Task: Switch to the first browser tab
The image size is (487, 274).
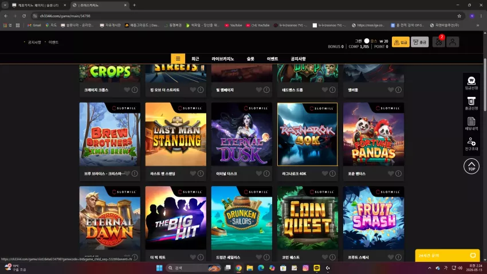Action: 38,5
